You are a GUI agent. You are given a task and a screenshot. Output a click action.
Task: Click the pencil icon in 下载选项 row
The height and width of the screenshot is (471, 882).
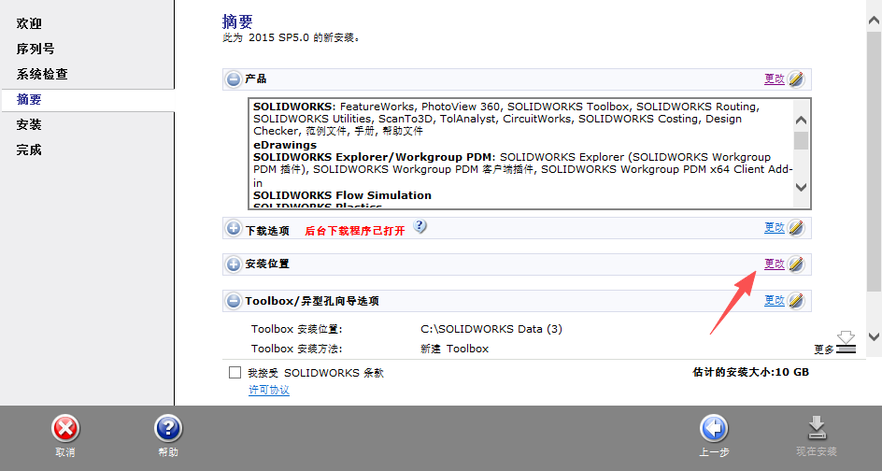pos(795,228)
